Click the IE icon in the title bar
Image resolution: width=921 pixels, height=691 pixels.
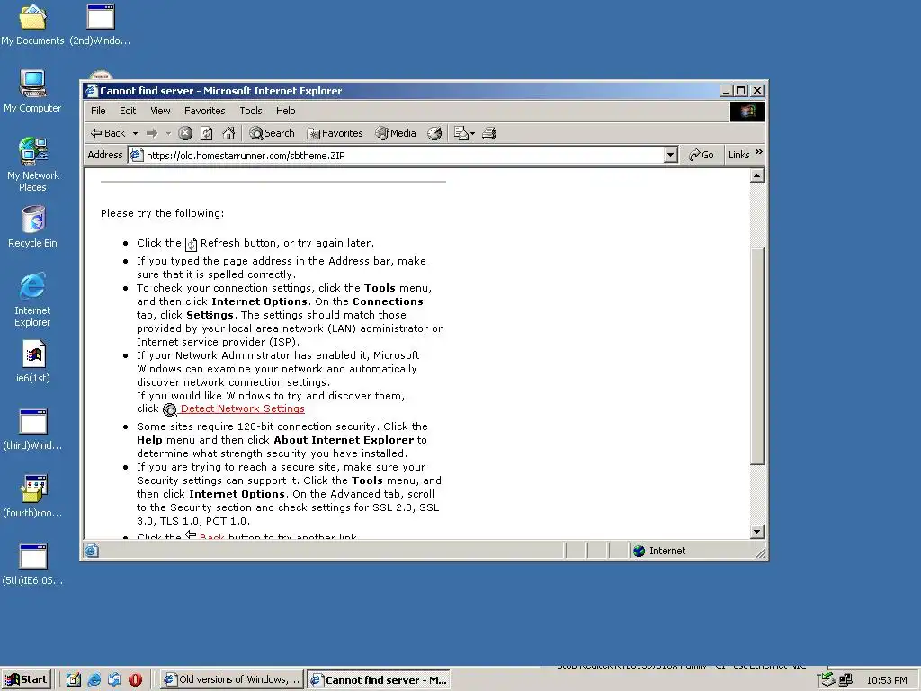coord(91,91)
